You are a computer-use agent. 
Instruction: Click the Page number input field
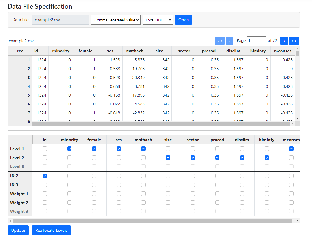257,40
